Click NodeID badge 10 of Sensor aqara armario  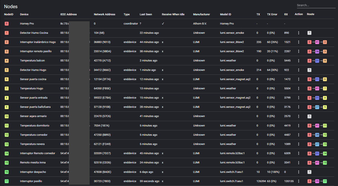click(7, 116)
